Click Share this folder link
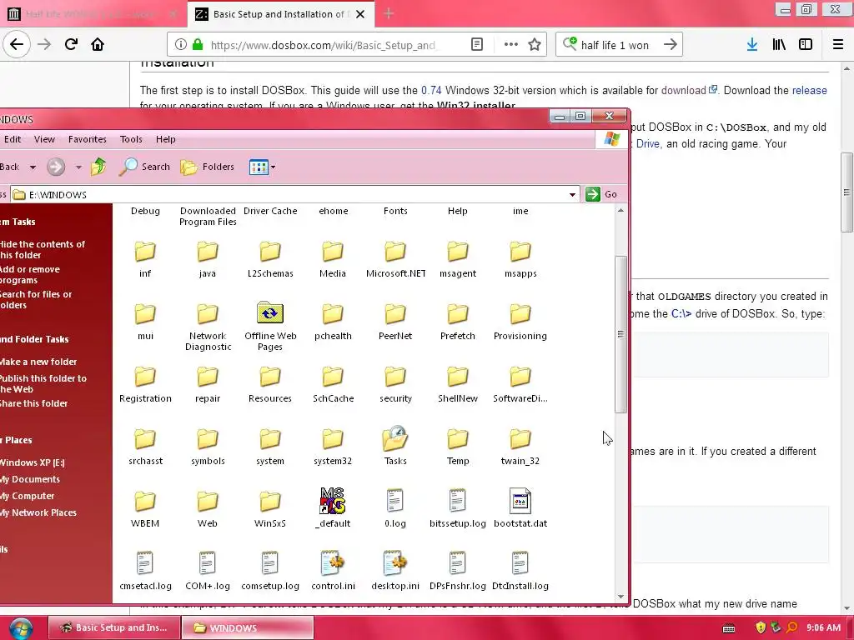This screenshot has width=854, height=640. [33, 403]
